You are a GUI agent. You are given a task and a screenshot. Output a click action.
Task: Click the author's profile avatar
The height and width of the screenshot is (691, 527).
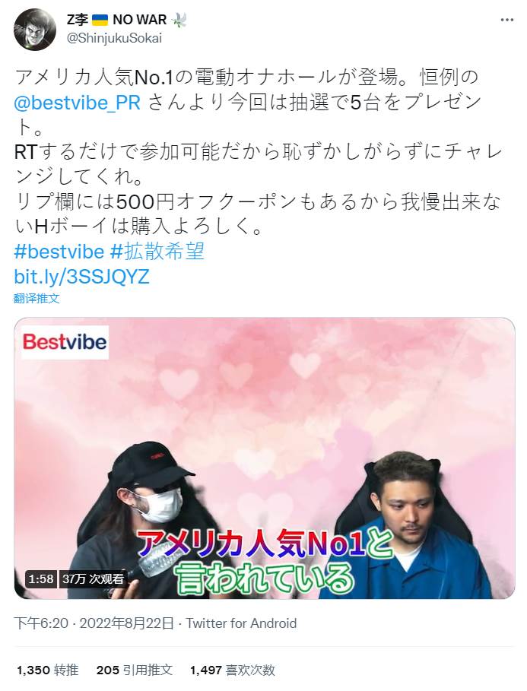[x=35, y=30]
